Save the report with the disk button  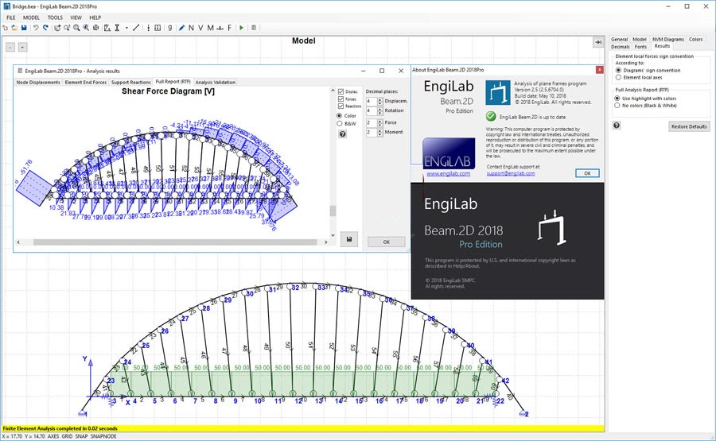(349, 239)
